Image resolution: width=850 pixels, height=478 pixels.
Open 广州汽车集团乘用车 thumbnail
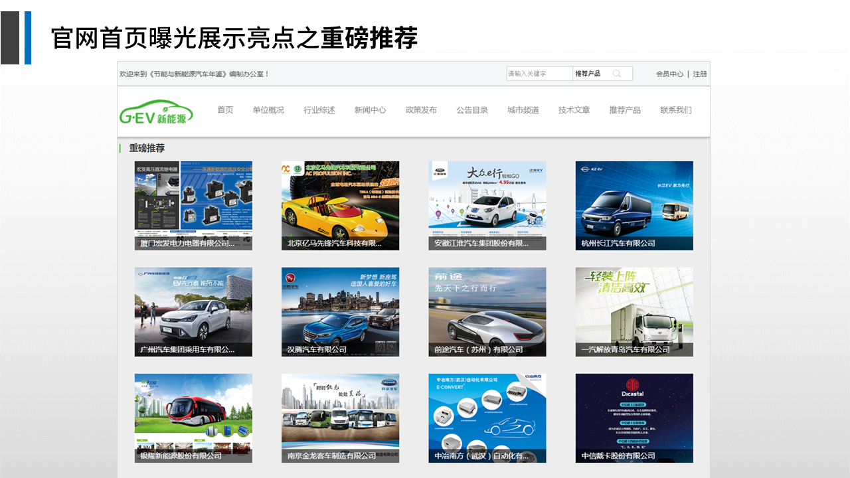click(193, 312)
